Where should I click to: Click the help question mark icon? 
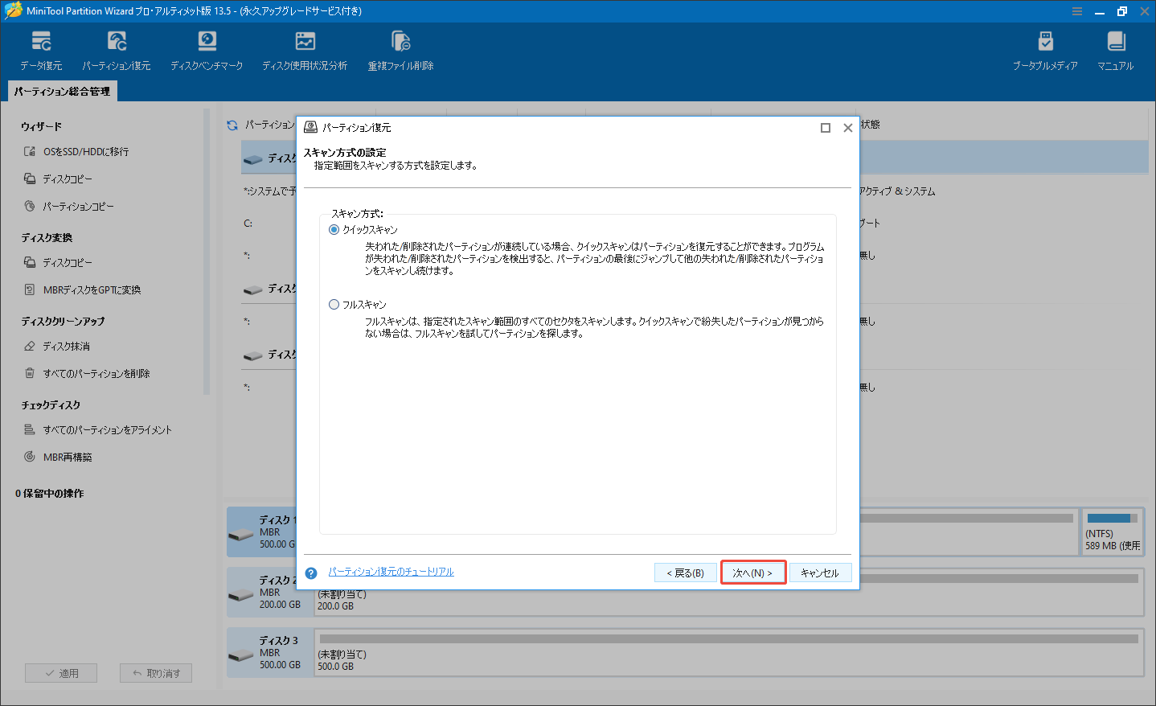click(311, 572)
